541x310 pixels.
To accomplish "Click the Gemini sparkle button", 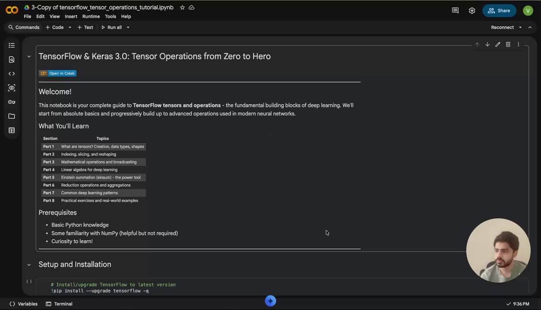I will pos(270,301).
